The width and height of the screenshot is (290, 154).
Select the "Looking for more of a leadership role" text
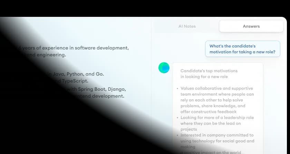pos(217,118)
